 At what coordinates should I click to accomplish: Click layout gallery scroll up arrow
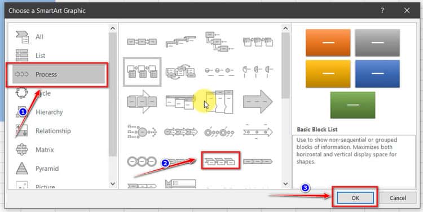click(x=285, y=28)
